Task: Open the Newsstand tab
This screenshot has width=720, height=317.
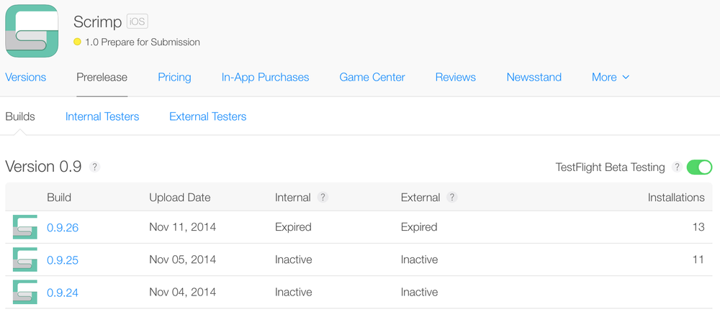Action: pos(534,77)
